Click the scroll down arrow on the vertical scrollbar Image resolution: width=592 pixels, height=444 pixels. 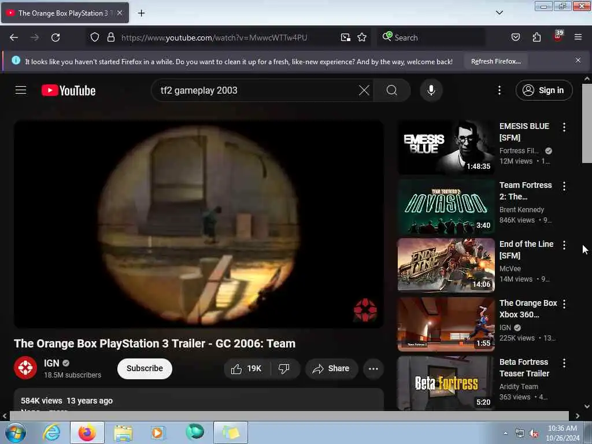[587, 406]
